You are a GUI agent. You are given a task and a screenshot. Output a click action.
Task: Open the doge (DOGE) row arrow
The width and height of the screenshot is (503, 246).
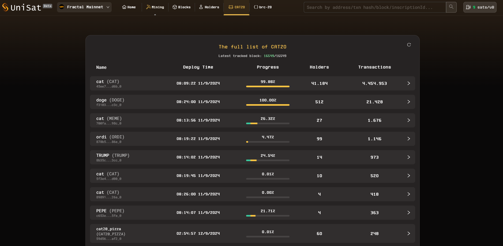[409, 102]
